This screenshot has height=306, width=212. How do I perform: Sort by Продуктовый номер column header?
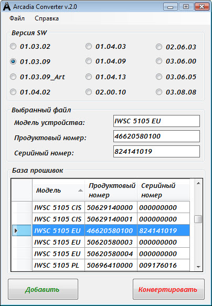point(111,190)
